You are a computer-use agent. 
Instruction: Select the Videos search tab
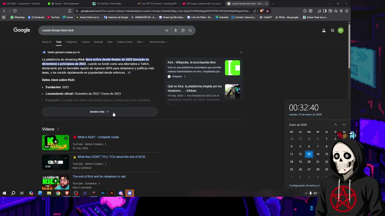(85, 42)
